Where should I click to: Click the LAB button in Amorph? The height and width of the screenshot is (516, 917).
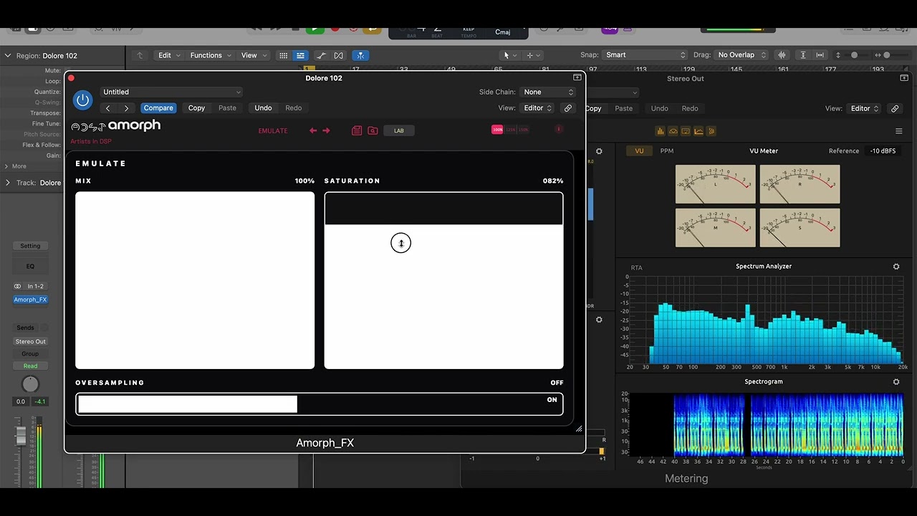point(399,130)
